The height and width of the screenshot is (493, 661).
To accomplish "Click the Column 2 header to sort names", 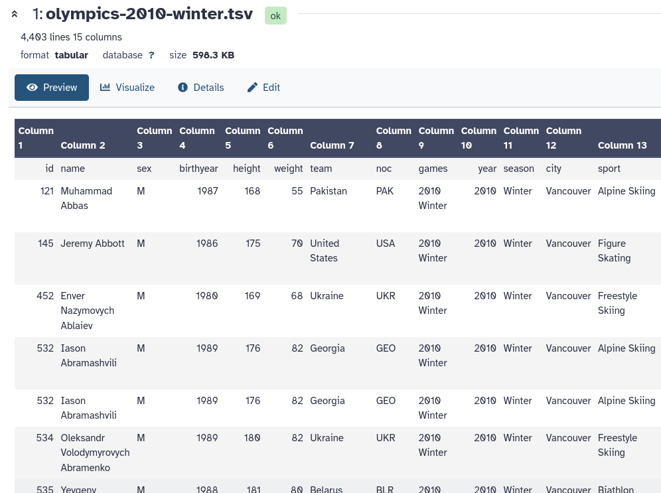I will coord(82,145).
